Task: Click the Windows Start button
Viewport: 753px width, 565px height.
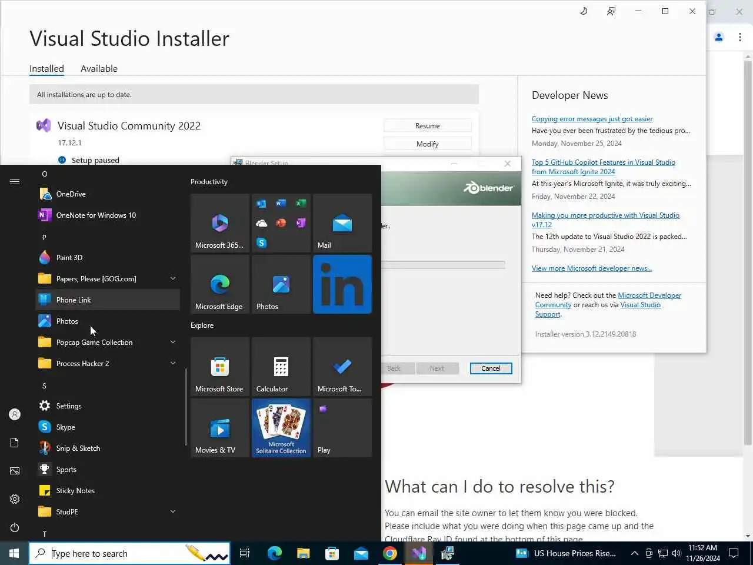Action: pos(14,553)
